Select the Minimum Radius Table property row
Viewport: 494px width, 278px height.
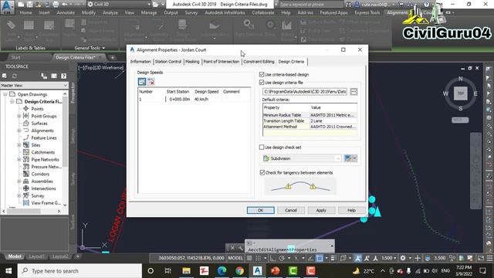coord(310,115)
